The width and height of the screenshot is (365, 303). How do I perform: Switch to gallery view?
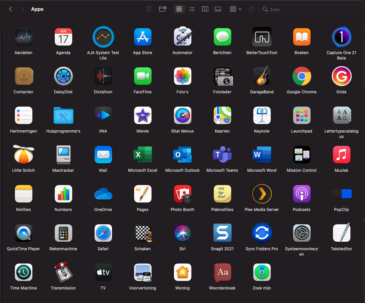pos(218,9)
